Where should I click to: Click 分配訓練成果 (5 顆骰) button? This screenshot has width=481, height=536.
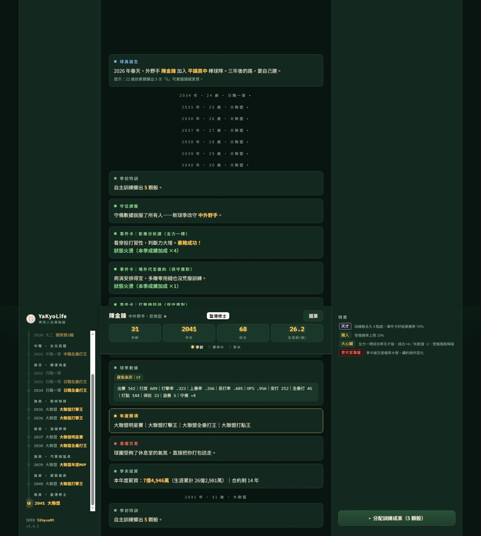point(396,518)
